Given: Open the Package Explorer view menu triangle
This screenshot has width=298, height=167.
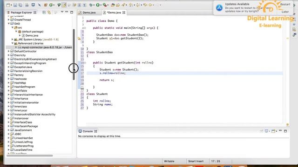Looking at the screenshot, I should click(x=62, y=12).
